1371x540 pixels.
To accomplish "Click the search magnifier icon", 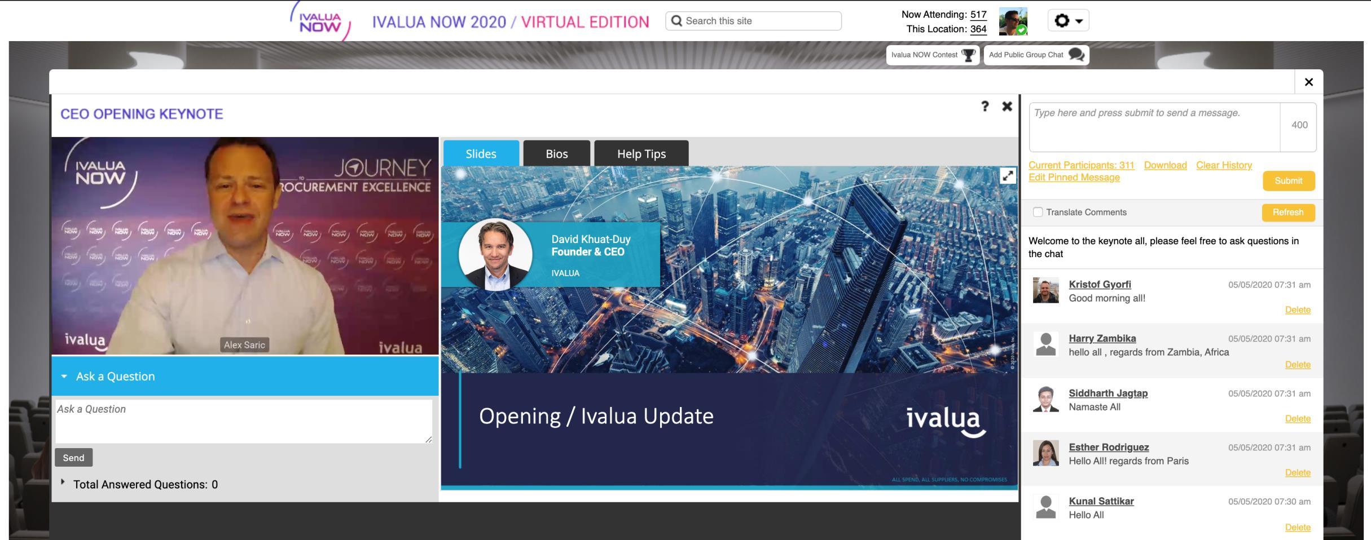I will point(676,21).
